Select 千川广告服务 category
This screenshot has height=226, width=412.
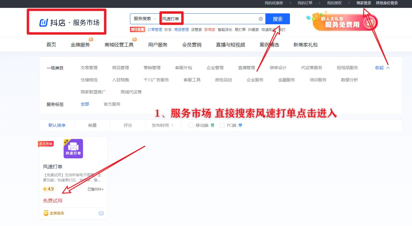point(156,80)
